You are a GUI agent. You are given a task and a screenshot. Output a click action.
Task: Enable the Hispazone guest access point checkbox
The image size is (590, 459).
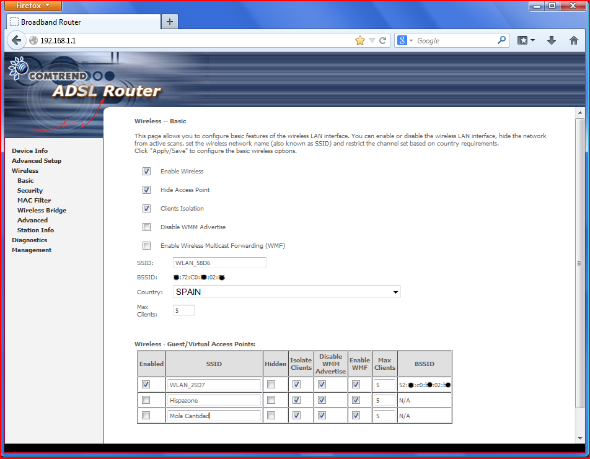pyautogui.click(x=146, y=400)
